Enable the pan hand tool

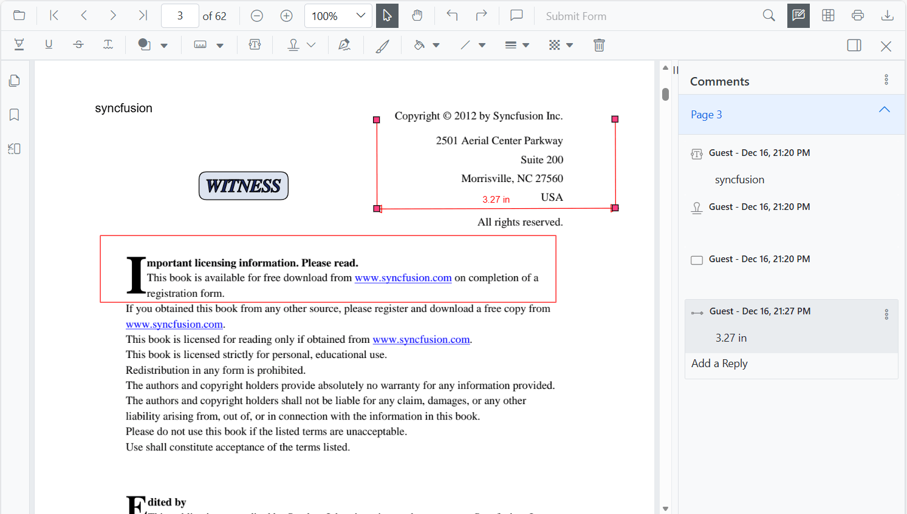click(x=417, y=16)
